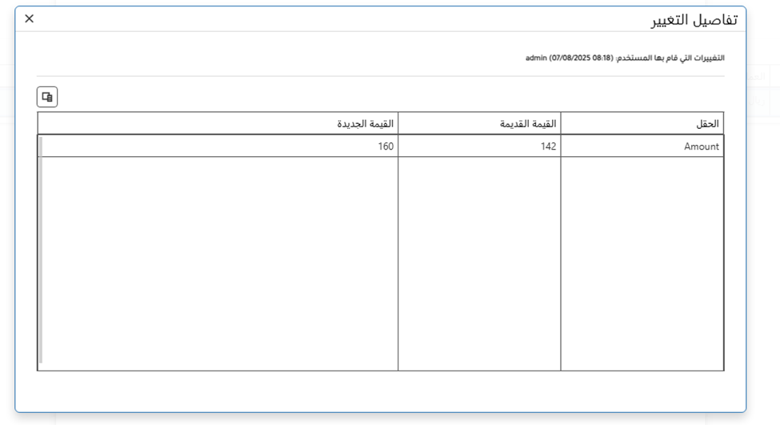Click the القيمة الجديدة column header
780x425 pixels.
click(x=365, y=124)
